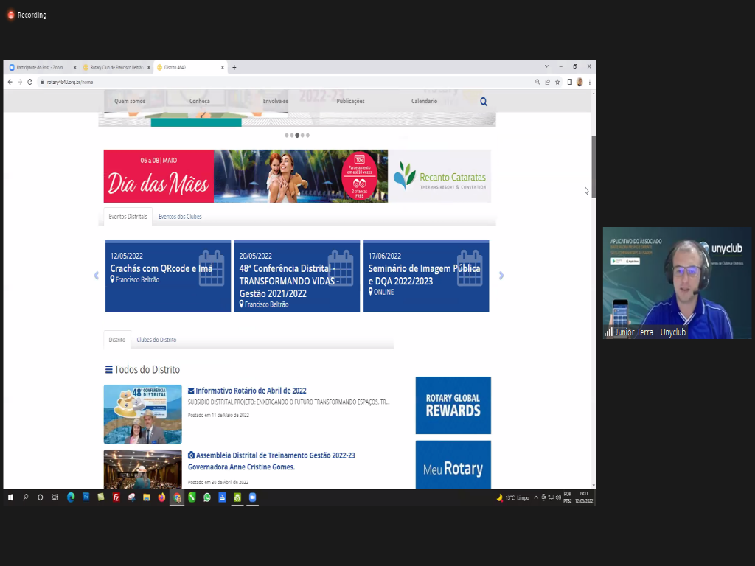
Task: Open the 48ª Conferência Distrital news thumbnail
Action: [142, 413]
